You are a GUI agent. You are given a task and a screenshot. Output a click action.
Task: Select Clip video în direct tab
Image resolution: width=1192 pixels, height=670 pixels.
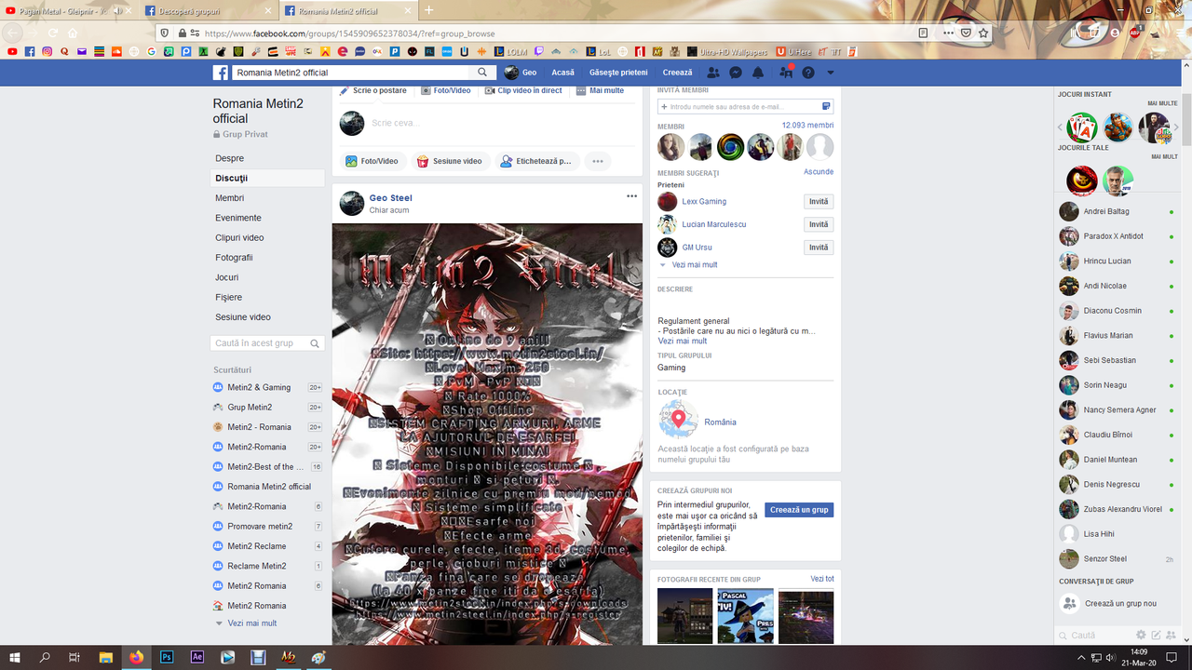pyautogui.click(x=522, y=90)
